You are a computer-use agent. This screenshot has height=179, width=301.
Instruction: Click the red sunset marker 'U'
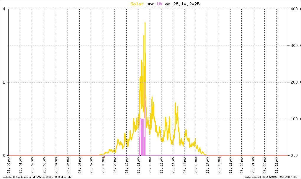pos(220,157)
